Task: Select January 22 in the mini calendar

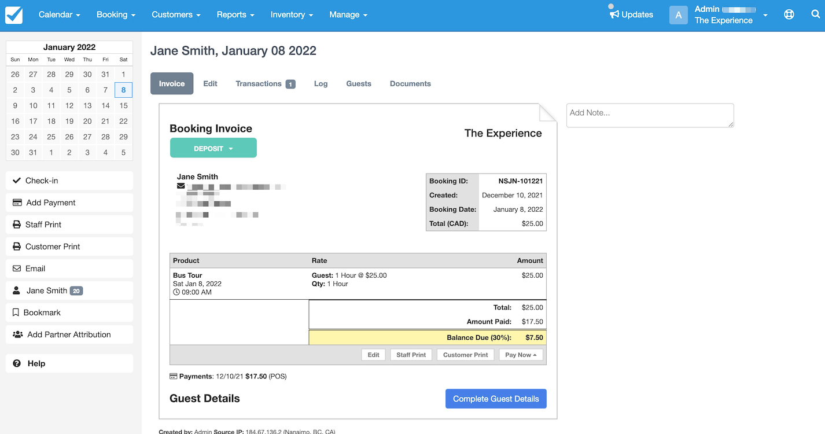Action: pyautogui.click(x=123, y=121)
